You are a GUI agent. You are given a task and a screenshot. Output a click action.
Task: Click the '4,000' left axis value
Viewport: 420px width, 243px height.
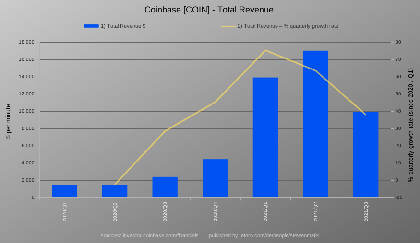28,163
